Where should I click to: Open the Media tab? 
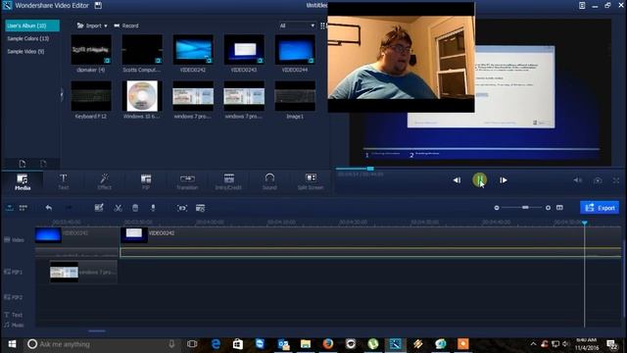tap(23, 182)
